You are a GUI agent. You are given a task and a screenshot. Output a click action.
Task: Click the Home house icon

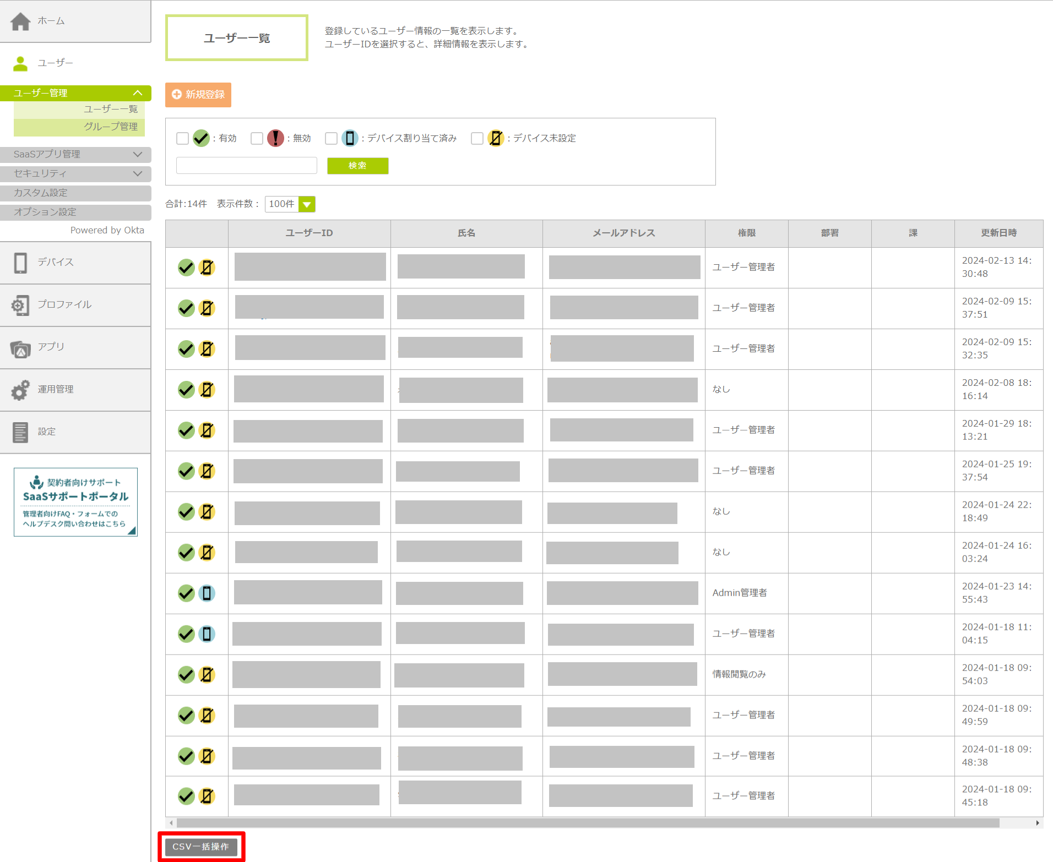pos(20,21)
